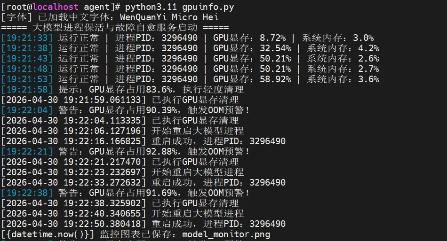Viewport: 447px width, 241px height.
Task: Click the WenQuanYi Micro Hei font name
Action: coord(169,17)
